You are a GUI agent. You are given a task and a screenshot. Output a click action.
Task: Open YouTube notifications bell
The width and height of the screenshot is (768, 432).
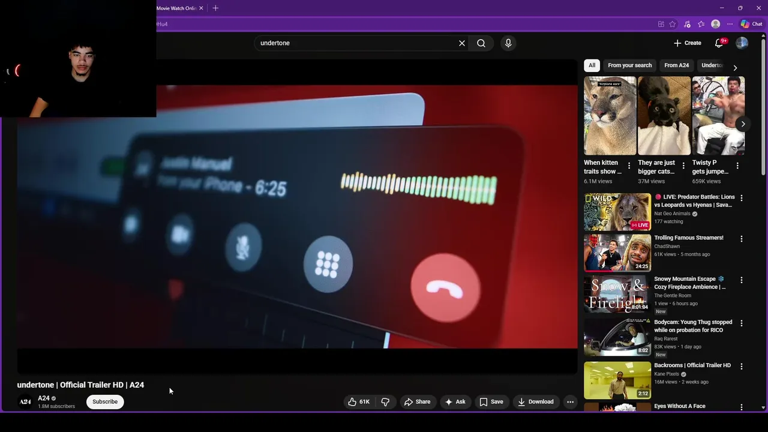click(719, 43)
